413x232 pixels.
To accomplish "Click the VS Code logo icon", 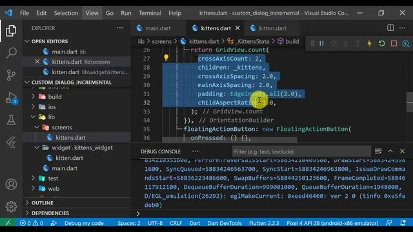I will click(x=8, y=13).
